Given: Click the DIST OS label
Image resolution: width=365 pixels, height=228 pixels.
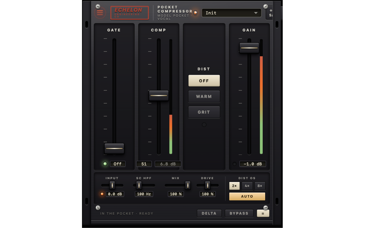Looking at the screenshot, I should click(247, 178).
